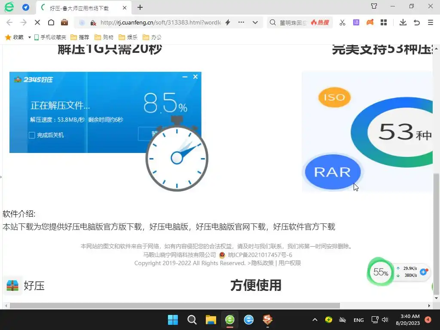Screen dimensions: 440x330
Task: Open the blue IE taskbar icon
Action: click(x=249, y=320)
